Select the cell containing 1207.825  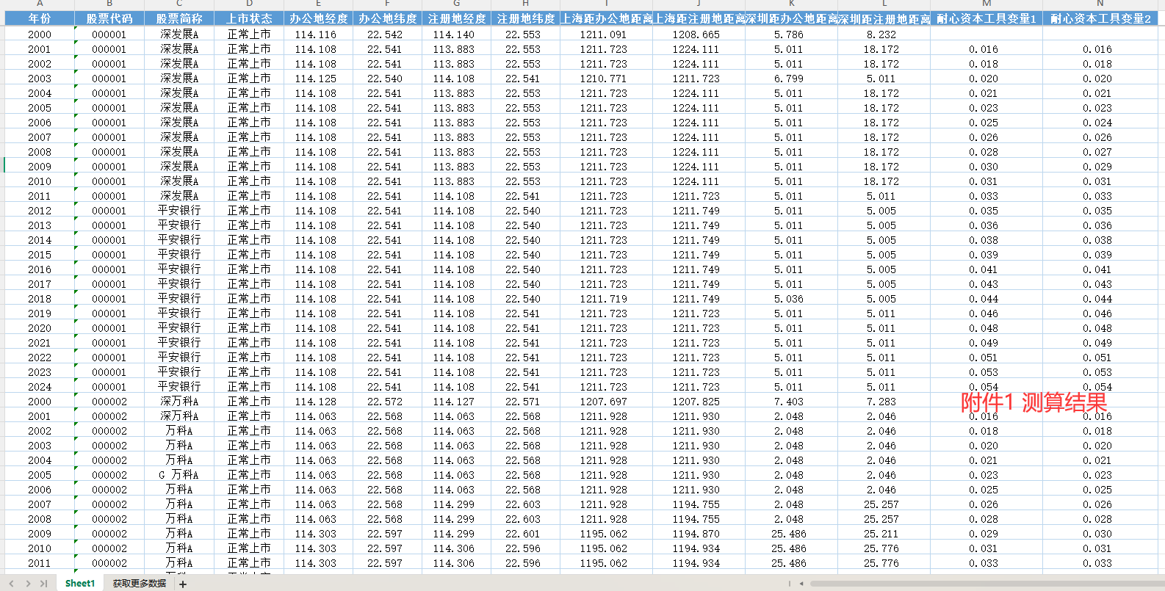pyautogui.click(x=699, y=402)
